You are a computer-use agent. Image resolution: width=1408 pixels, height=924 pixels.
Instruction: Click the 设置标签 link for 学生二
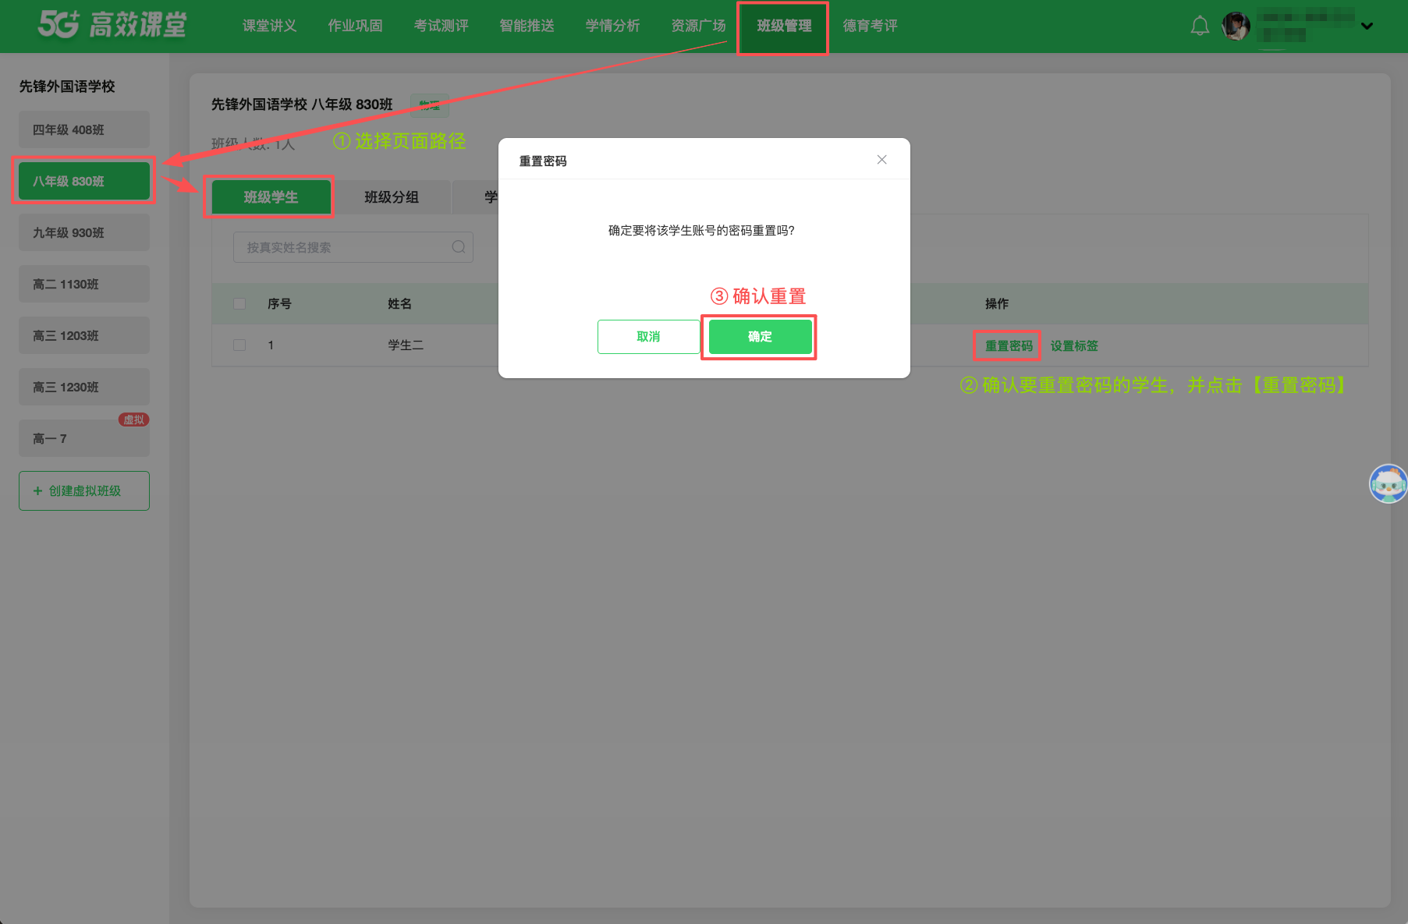[1074, 345]
